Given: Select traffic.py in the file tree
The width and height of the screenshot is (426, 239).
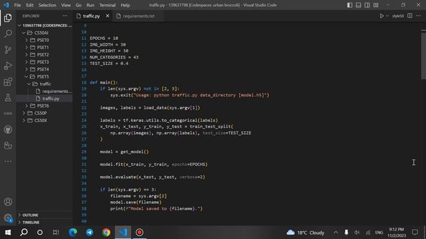Looking at the screenshot, I should 45,98.
